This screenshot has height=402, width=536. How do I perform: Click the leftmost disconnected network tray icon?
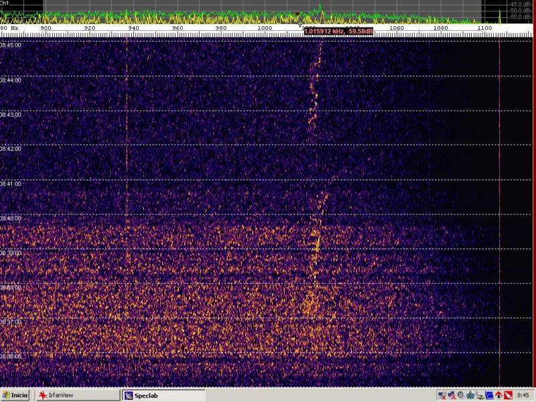coord(442,395)
